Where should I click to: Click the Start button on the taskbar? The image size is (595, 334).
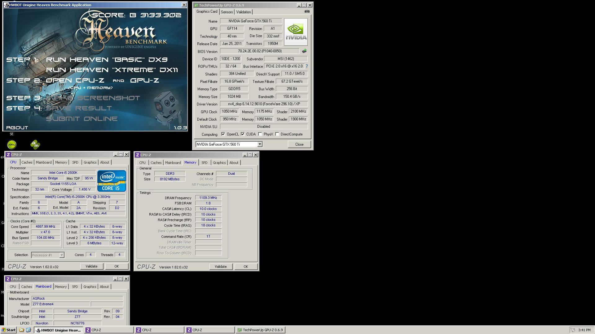(8, 330)
